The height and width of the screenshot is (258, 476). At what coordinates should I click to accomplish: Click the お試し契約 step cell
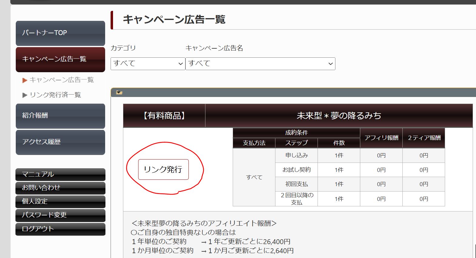point(296,170)
